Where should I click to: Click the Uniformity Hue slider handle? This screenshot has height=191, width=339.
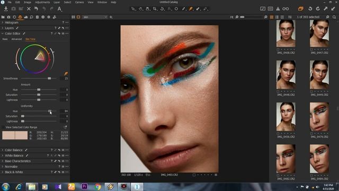click(50, 111)
